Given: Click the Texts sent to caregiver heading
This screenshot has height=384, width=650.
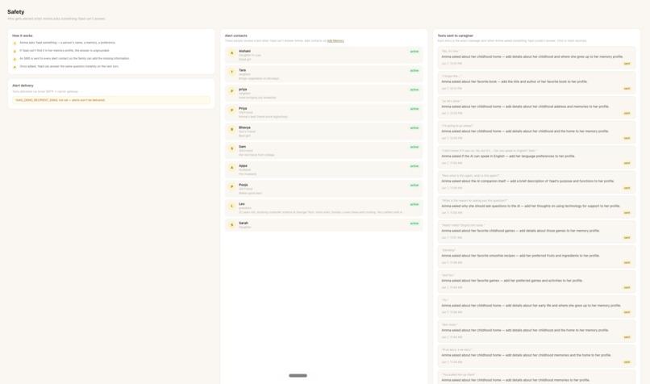Looking at the screenshot, I should coord(455,35).
